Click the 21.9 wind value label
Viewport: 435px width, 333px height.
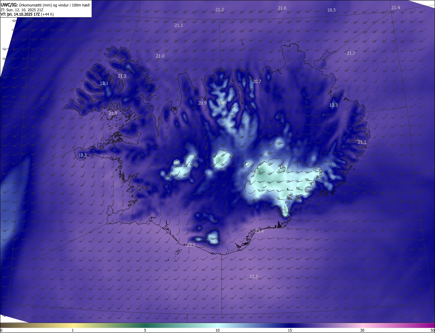(x=113, y=113)
